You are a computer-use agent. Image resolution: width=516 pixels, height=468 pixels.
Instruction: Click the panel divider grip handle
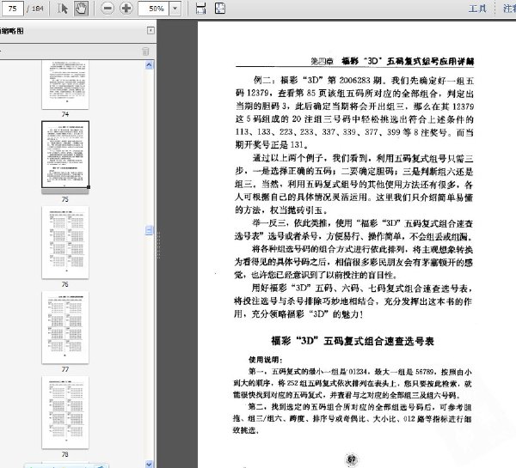(x=158, y=245)
